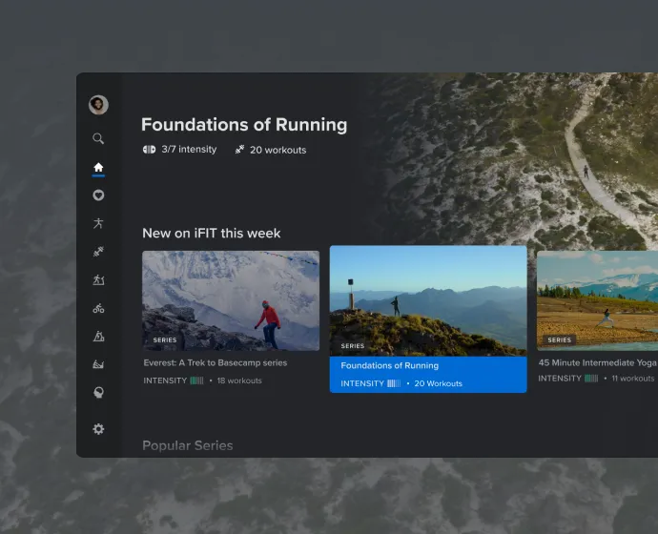Click the Foundations of Running hero title
Viewport: 658px width, 534px height.
click(244, 125)
